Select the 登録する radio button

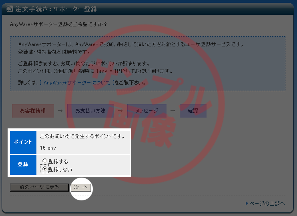point(44,161)
